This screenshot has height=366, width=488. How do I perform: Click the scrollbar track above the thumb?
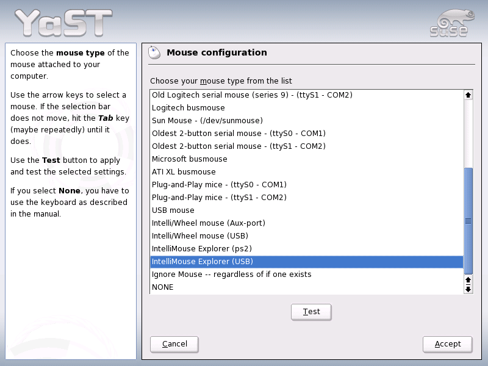pyautogui.click(x=468, y=134)
